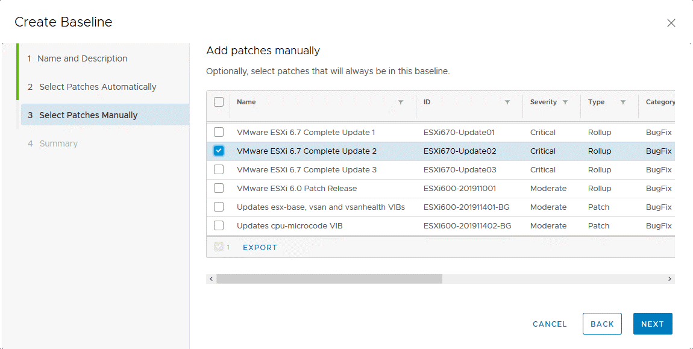Viewport: 693px width, 349px height.
Task: Click the EXPORT link
Action: (x=260, y=247)
